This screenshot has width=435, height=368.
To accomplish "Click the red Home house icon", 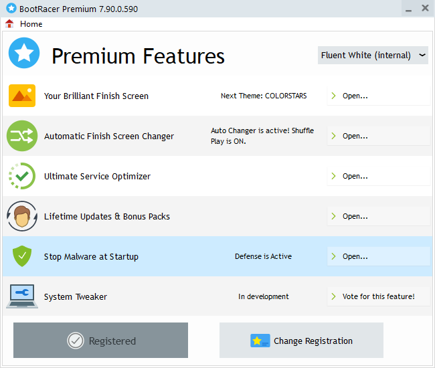I will [9, 24].
